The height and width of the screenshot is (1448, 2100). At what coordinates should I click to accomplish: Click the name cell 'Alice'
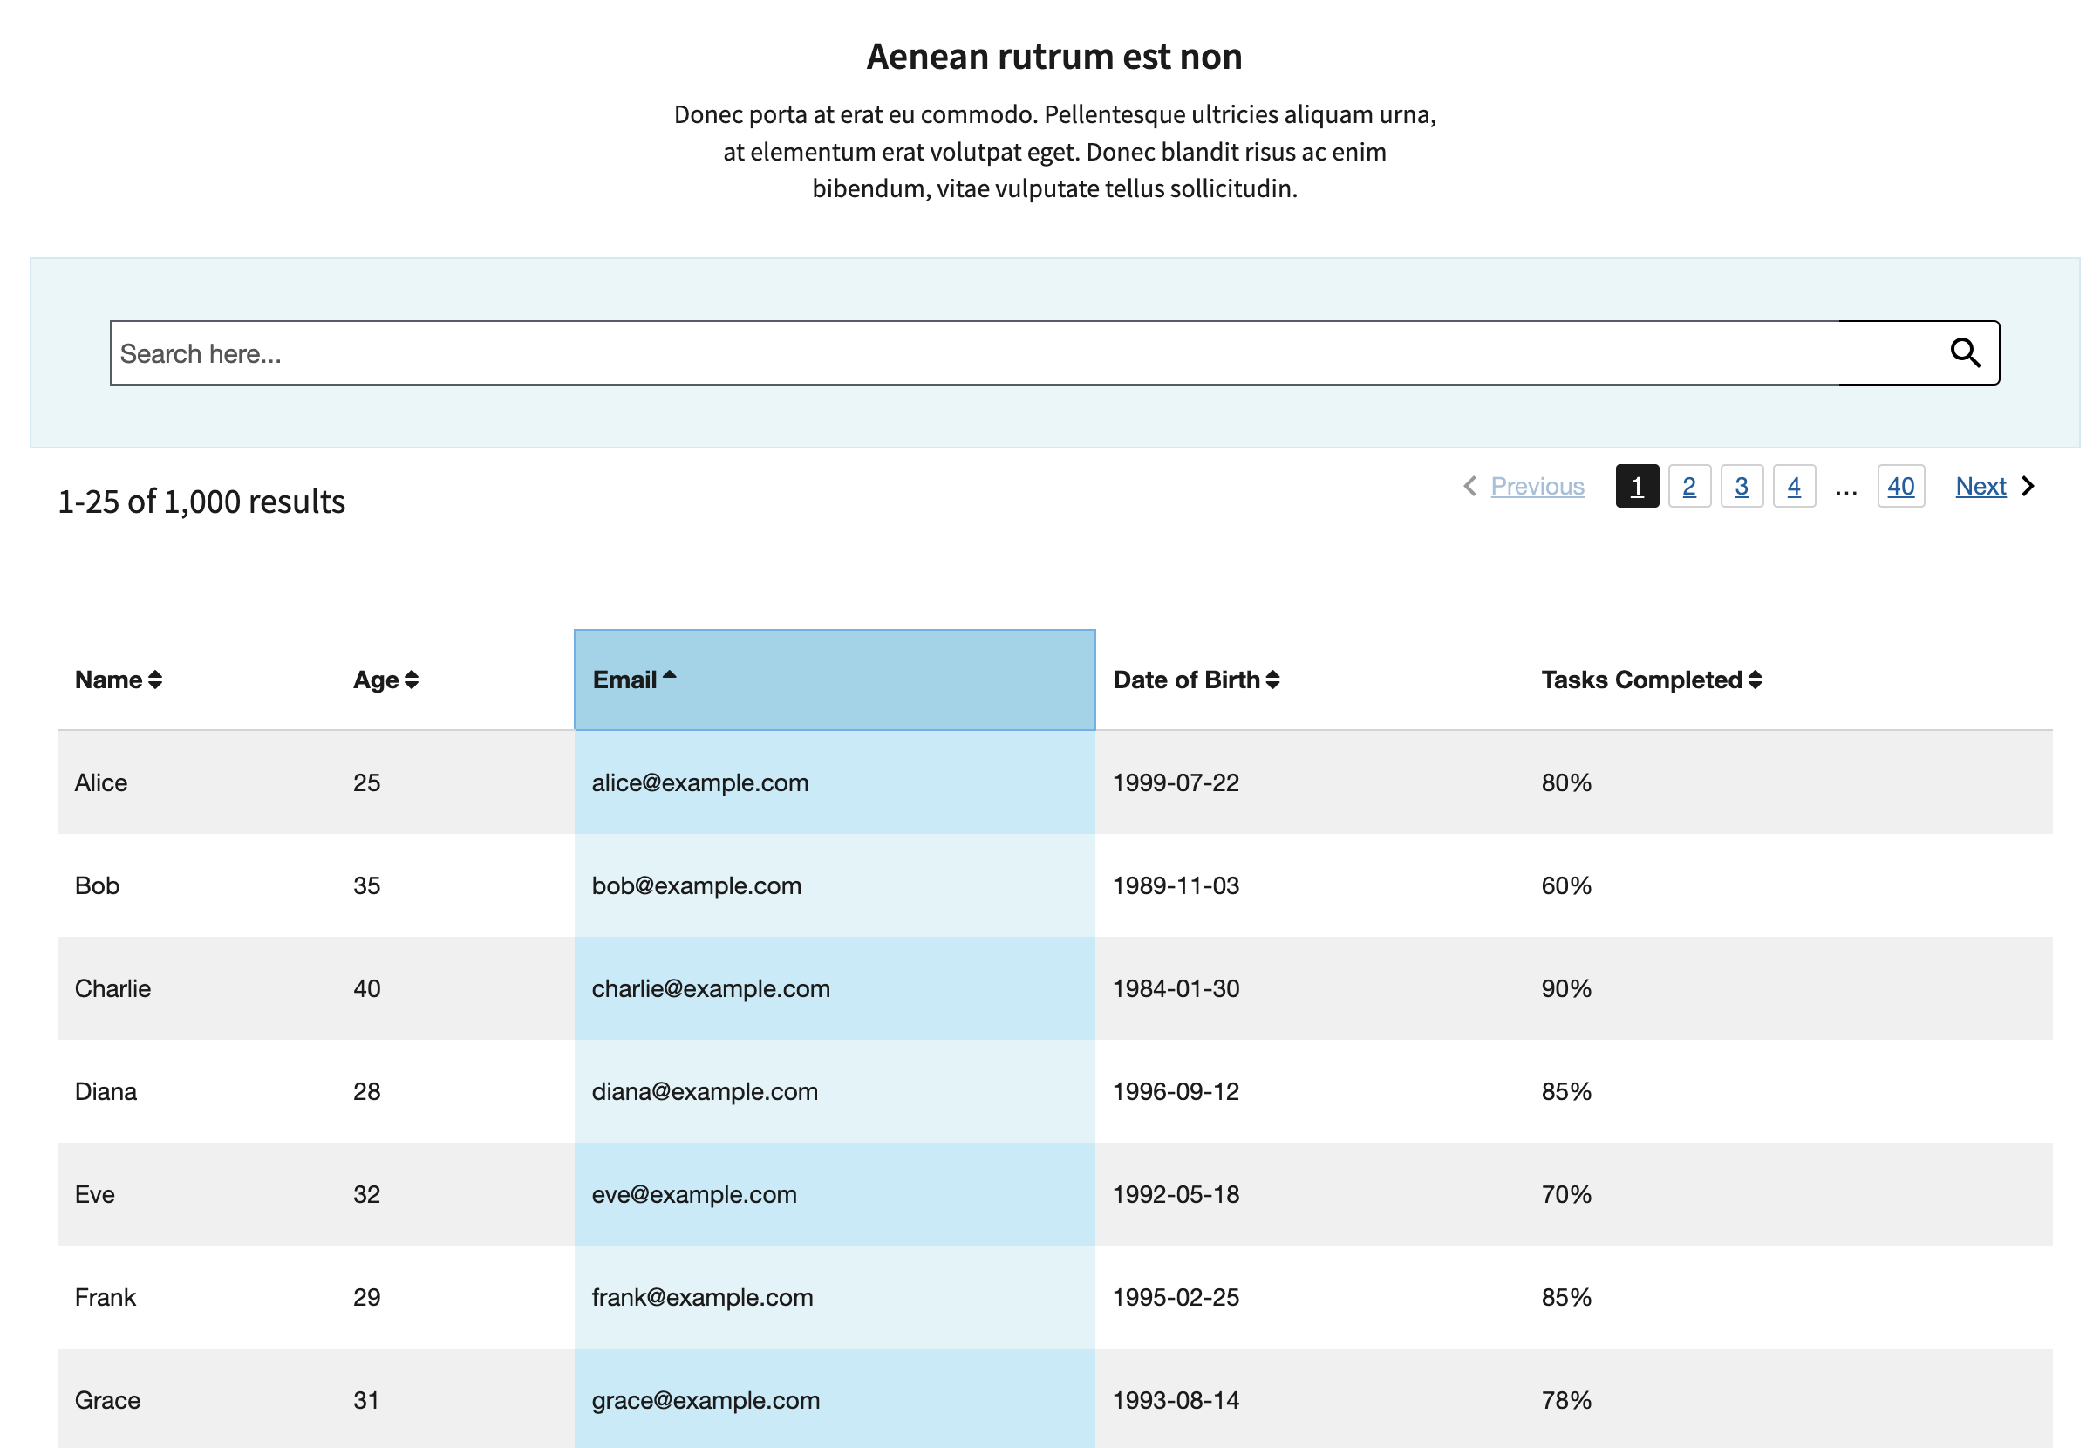[x=100, y=782]
